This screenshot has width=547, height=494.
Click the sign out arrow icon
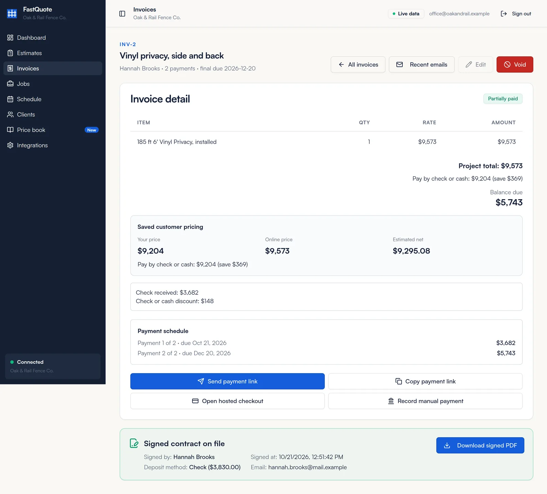click(504, 14)
